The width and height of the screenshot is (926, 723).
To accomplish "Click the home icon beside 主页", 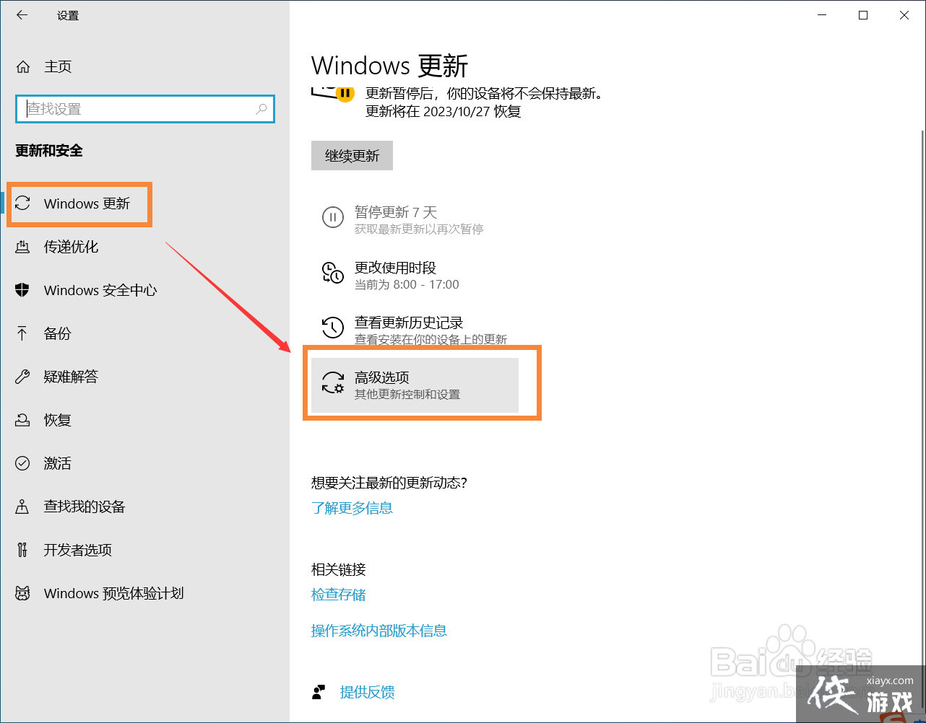I will coord(23,67).
